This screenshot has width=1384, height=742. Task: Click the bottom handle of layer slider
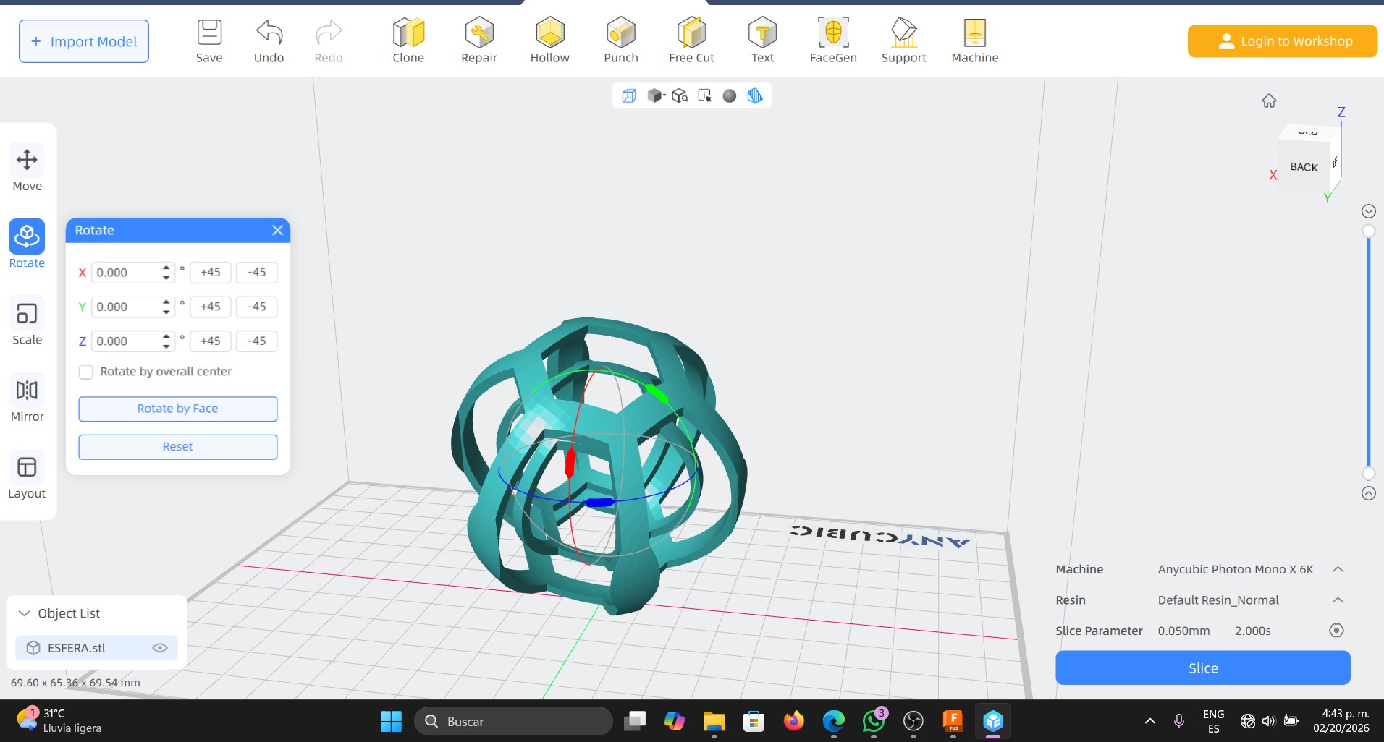1369,474
